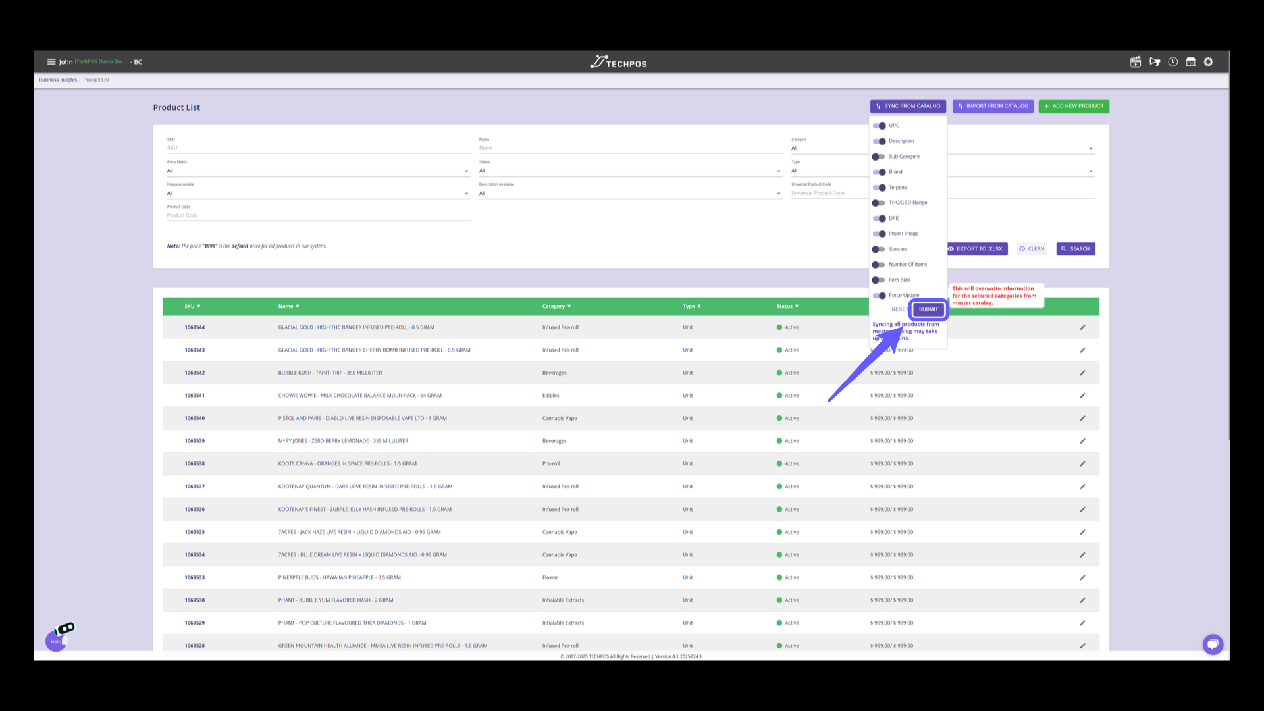Click the Sync From Catalog button
The height and width of the screenshot is (711, 1264).
(x=908, y=106)
